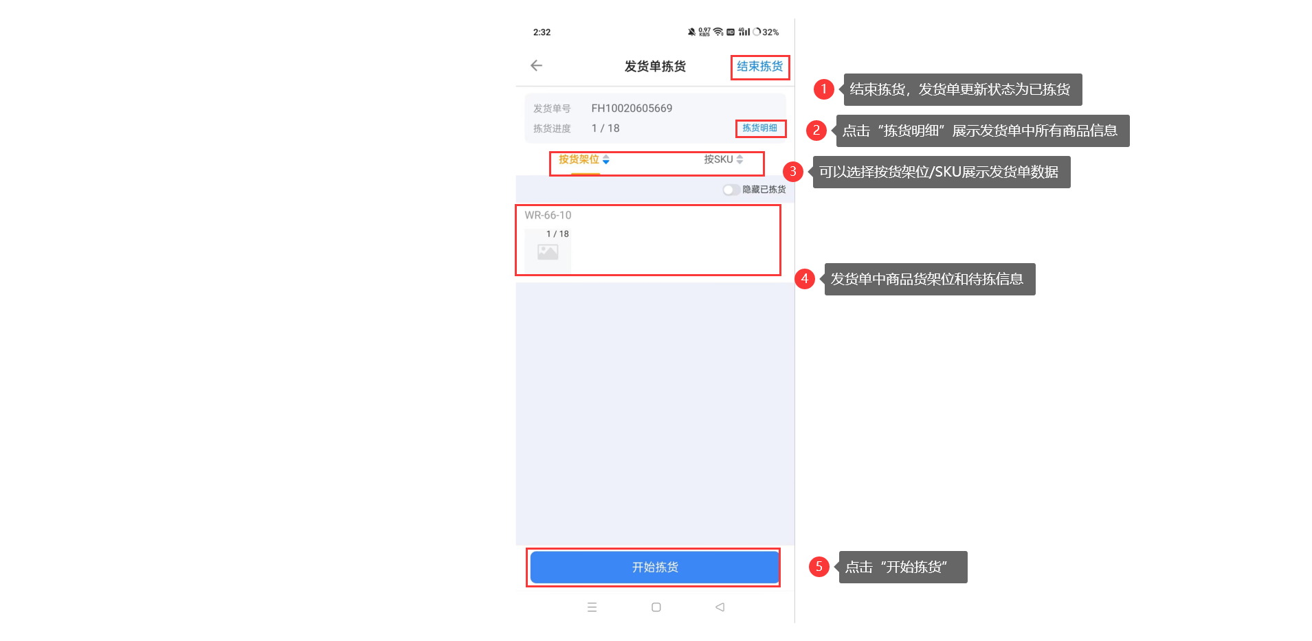This screenshot has width=1312, height=641.
Task: Click red annotation marker number 1
Action: coord(823,89)
